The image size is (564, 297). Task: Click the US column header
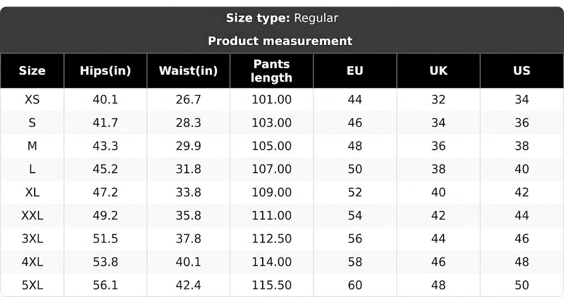(x=522, y=71)
